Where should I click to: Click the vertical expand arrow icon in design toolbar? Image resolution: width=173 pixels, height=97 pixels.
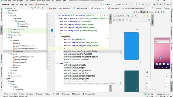tap(131, 20)
